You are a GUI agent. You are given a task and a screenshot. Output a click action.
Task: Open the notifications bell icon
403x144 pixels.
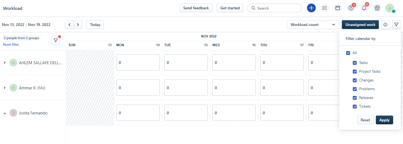(364, 8)
